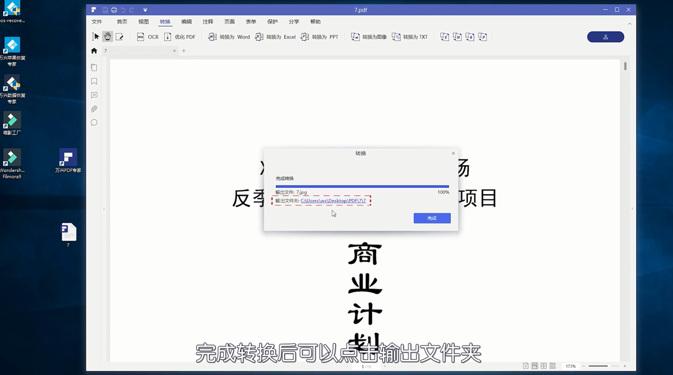This screenshot has width=673, height=375.
Task: Convert the document to TXT
Action: point(409,36)
